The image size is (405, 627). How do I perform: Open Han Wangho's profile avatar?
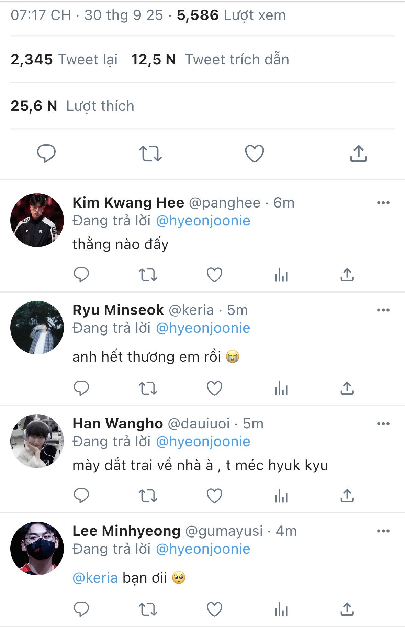(37, 441)
